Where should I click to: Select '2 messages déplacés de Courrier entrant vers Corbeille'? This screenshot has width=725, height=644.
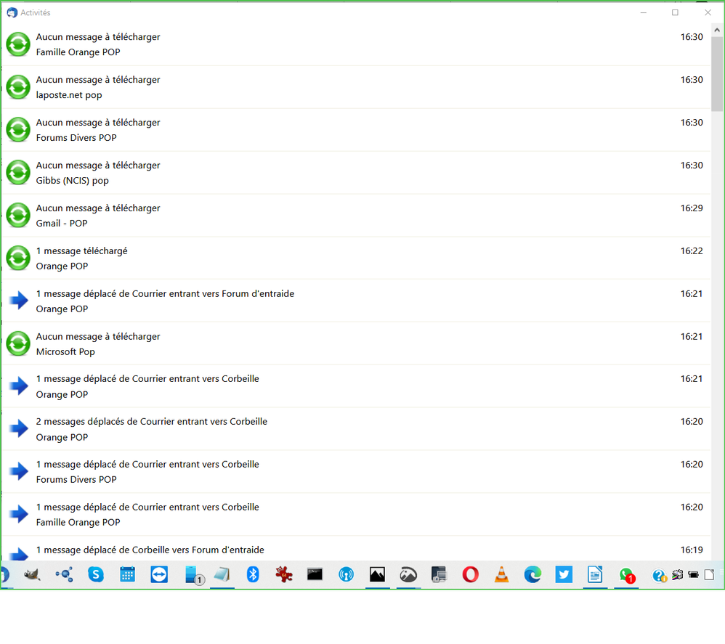click(152, 422)
